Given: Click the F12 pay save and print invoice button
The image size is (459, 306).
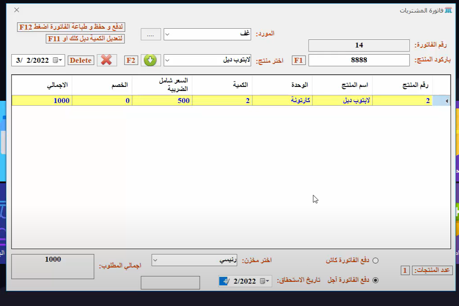Looking at the screenshot, I should point(71,27).
